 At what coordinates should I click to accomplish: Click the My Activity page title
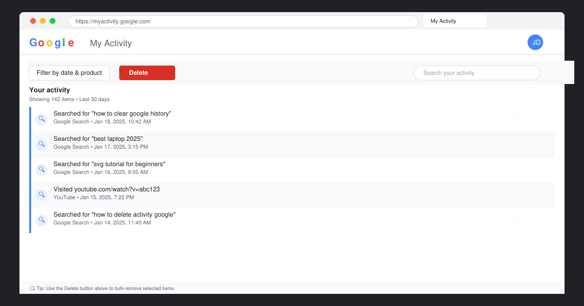(111, 43)
